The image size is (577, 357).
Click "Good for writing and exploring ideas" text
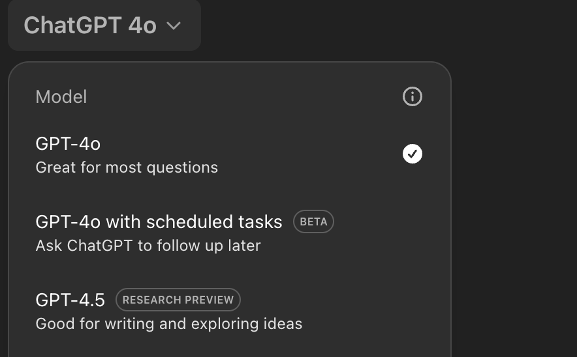(169, 324)
